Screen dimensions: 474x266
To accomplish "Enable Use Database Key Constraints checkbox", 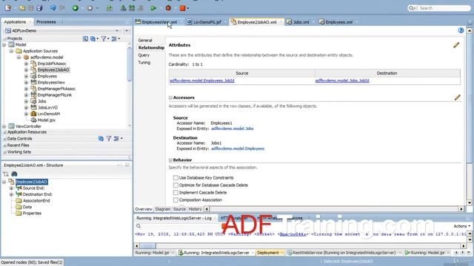I will click(x=176, y=178).
